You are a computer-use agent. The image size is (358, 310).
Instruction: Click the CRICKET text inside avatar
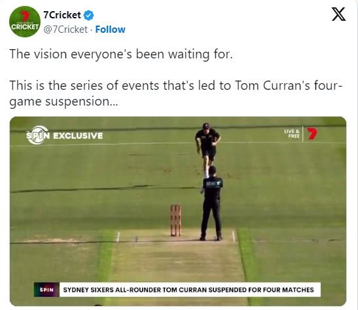click(25, 27)
